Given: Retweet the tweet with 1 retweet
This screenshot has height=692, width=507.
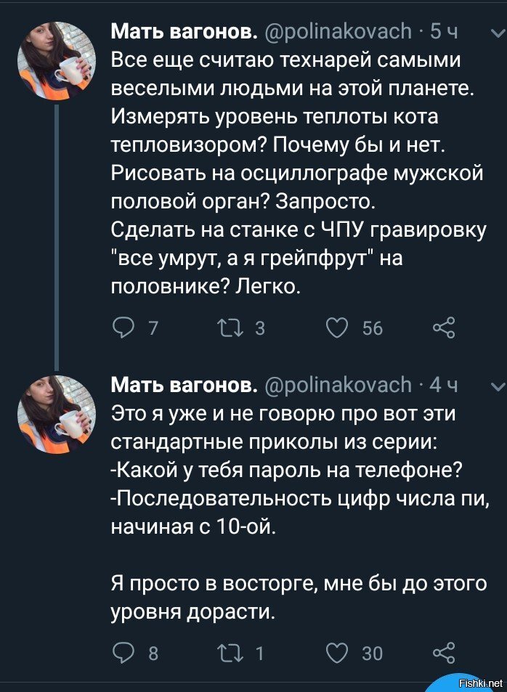Looking at the screenshot, I should coord(230,652).
